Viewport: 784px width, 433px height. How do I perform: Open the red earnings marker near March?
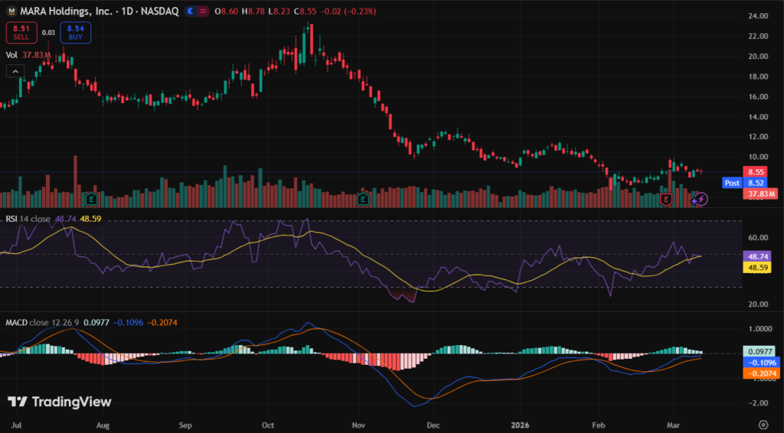(x=666, y=200)
